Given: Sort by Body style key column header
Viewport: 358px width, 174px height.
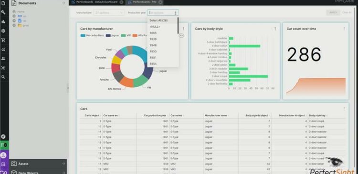Looking at the screenshot, I should 317,116.
